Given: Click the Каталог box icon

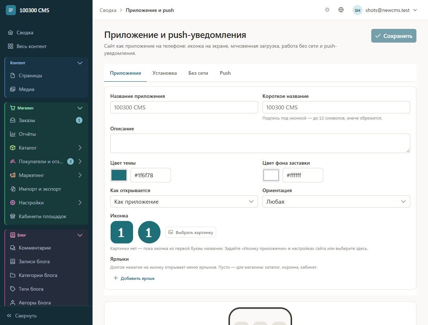Looking at the screenshot, I should (13, 147).
